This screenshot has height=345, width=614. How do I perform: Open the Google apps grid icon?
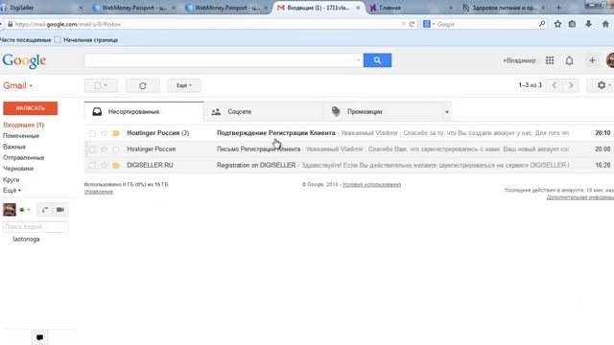[550, 60]
